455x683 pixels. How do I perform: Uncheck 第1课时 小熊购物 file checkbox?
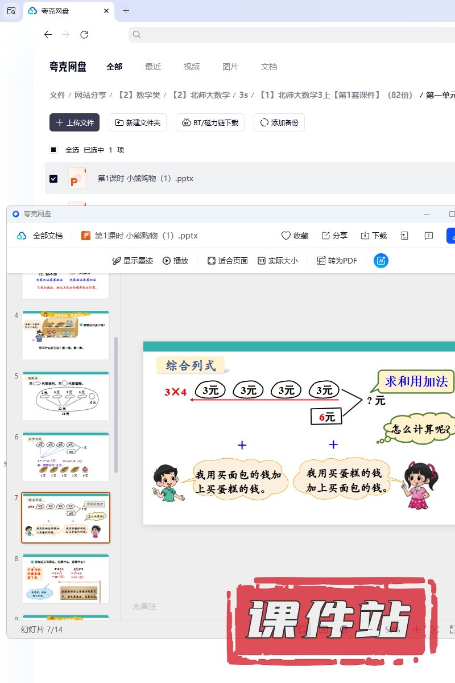[x=53, y=178]
